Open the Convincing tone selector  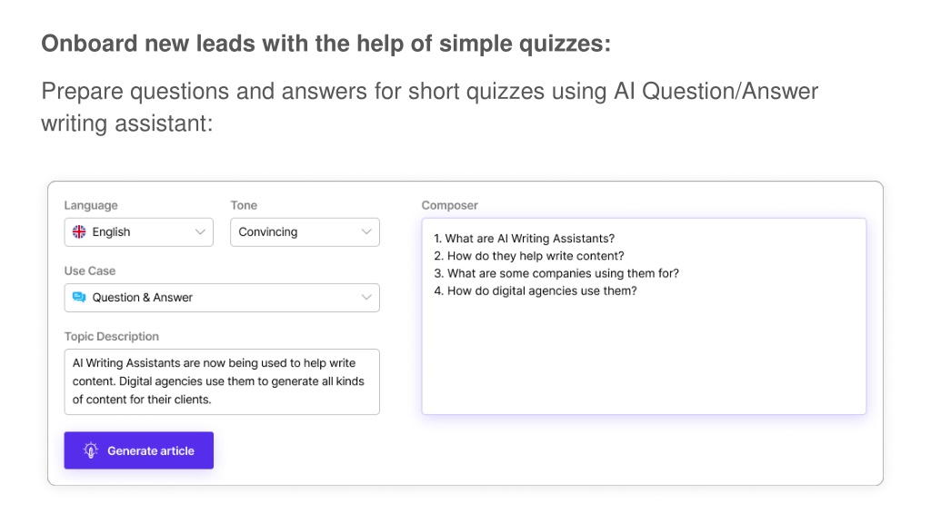305,232
